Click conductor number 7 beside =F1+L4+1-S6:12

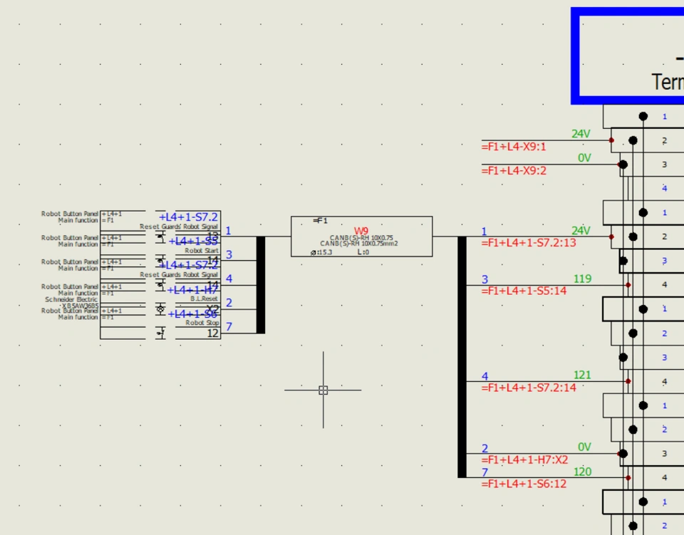484,472
